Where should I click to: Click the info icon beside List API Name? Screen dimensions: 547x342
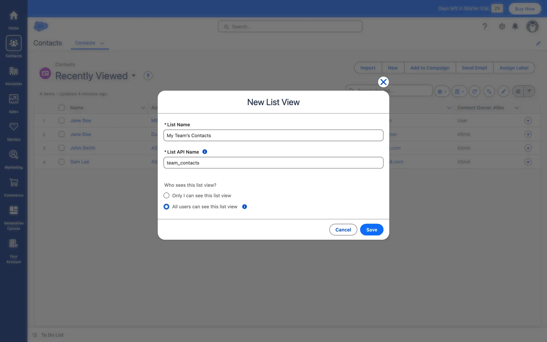tap(205, 152)
